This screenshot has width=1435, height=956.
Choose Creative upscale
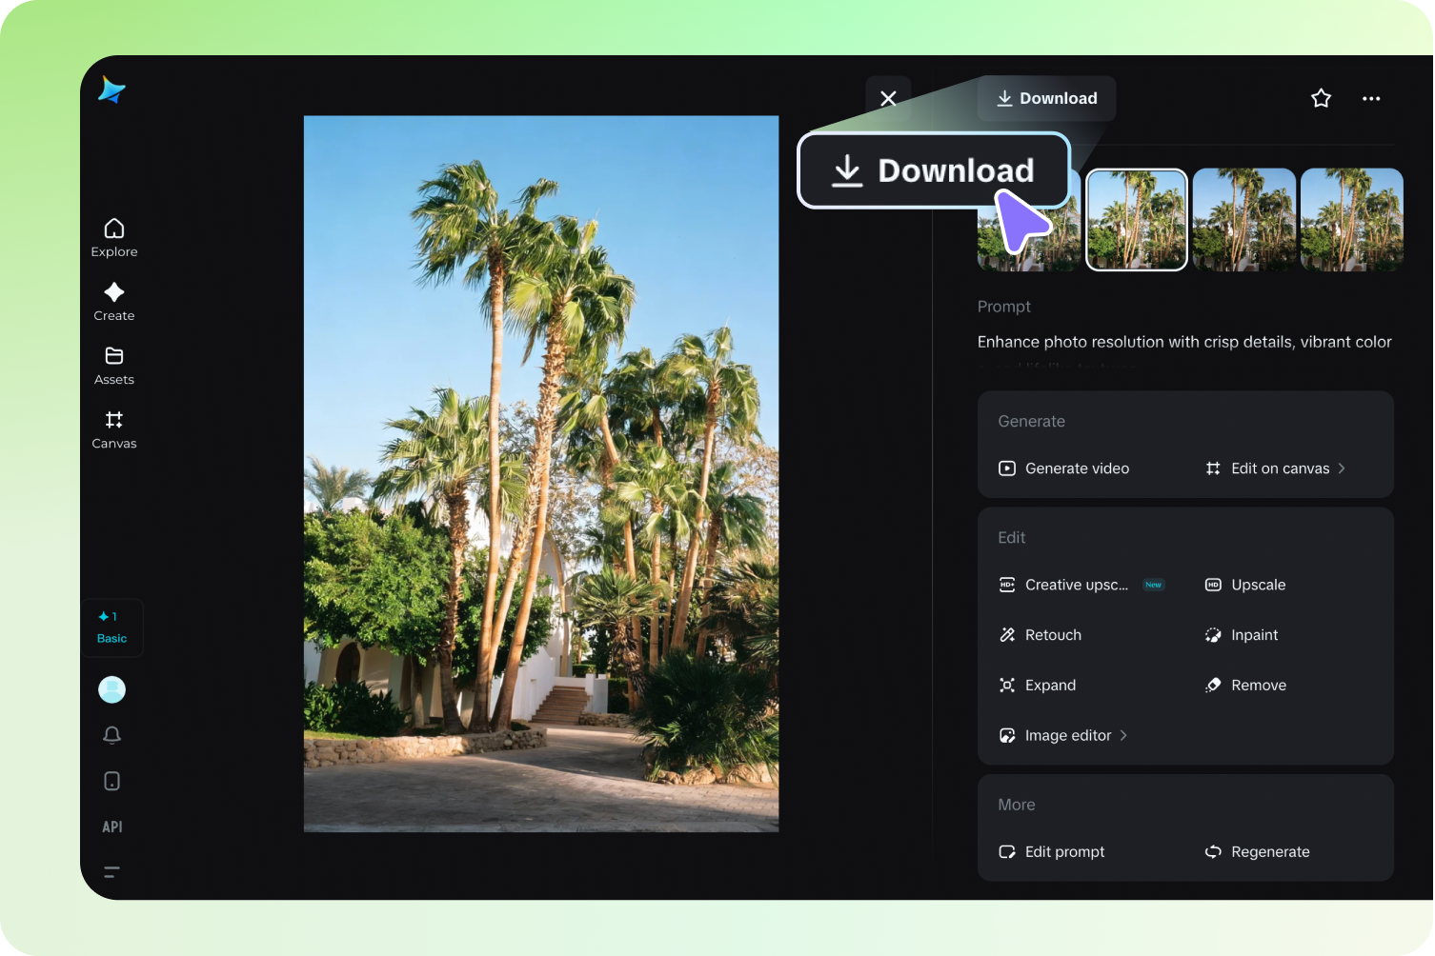pos(1081,585)
